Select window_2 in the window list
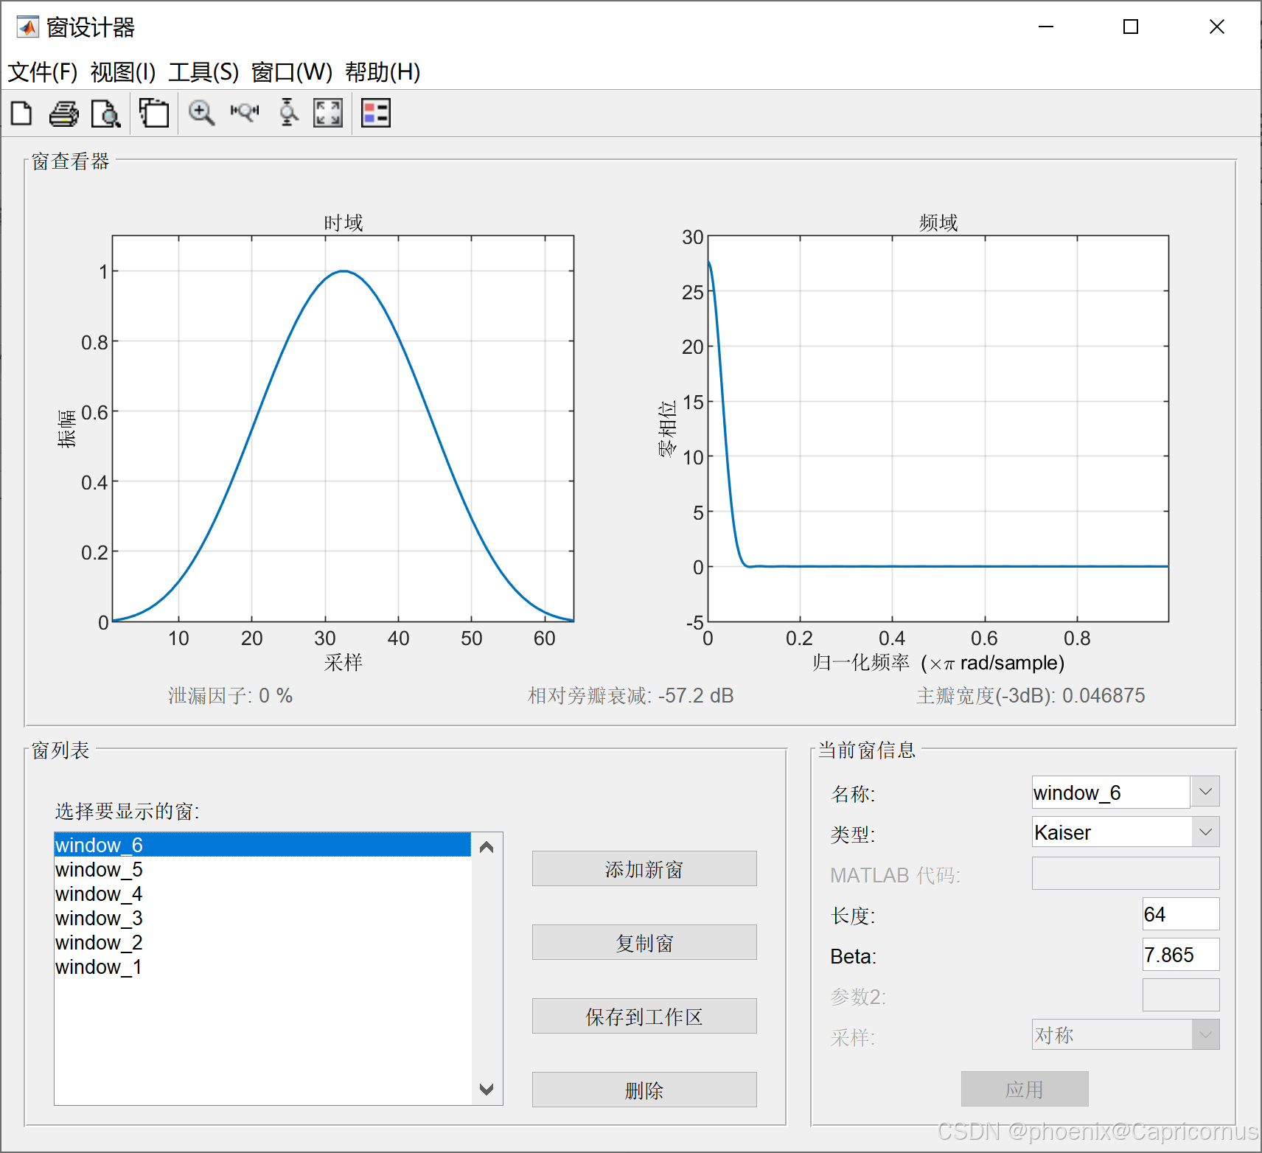 (262, 942)
